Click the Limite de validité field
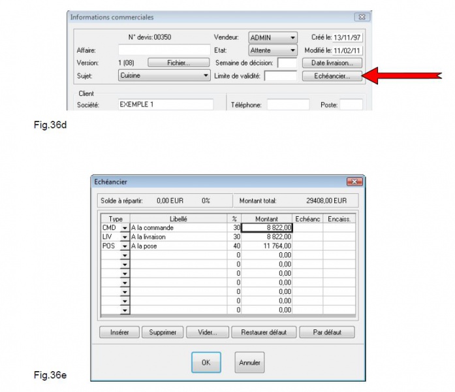The width and height of the screenshot is (455, 392). (x=280, y=76)
